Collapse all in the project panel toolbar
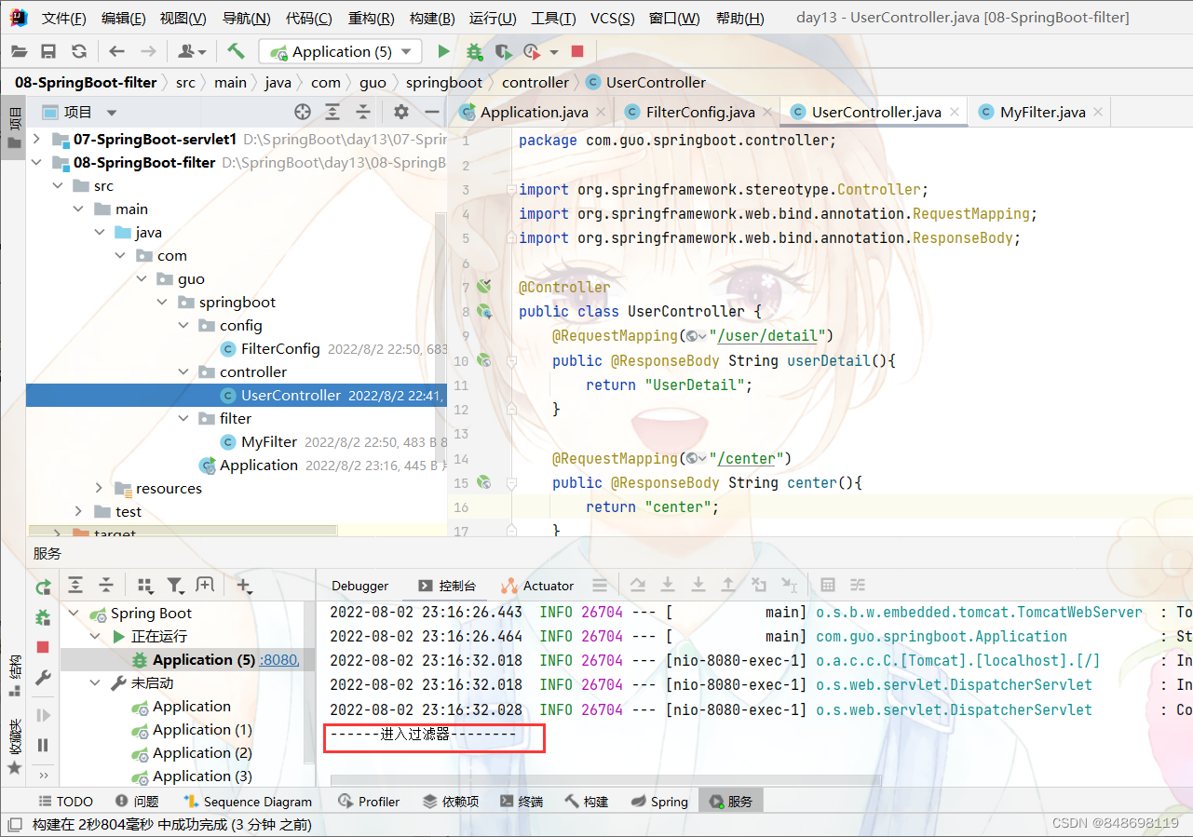Screen dimensions: 1193x837 [363, 112]
